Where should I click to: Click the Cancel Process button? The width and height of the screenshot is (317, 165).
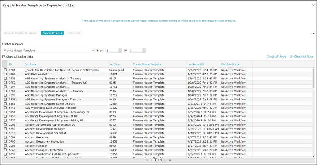[52, 33]
